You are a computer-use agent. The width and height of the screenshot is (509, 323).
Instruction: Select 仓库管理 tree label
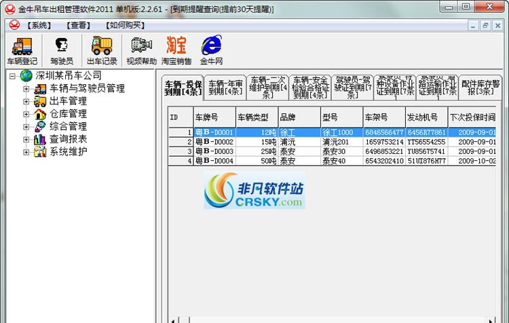coord(68,113)
